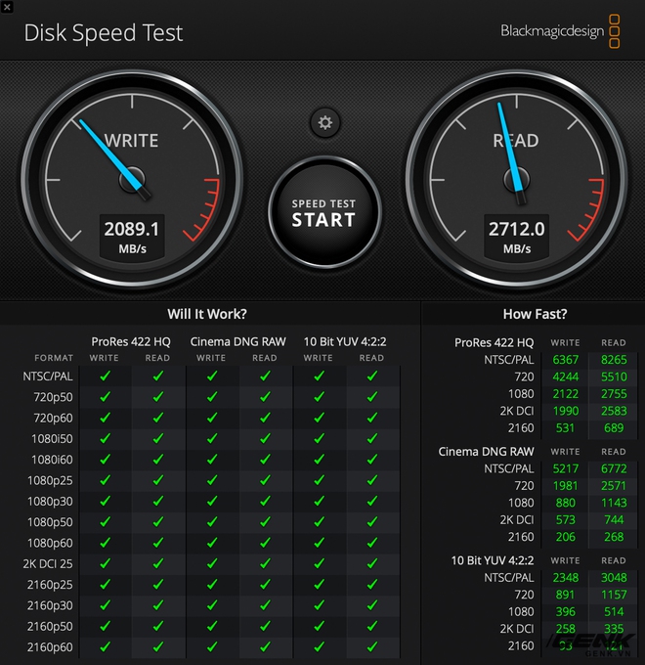Click the 2160p25 format row label
The image size is (645, 665).
click(50, 585)
